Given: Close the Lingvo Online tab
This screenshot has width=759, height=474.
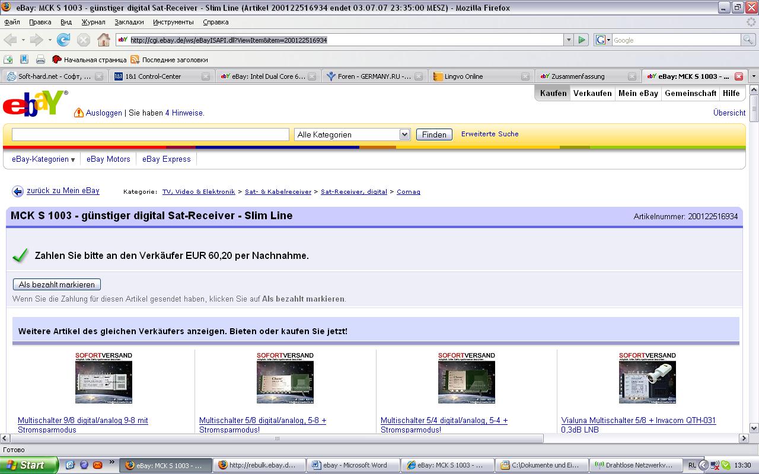Looking at the screenshot, I should pos(525,76).
